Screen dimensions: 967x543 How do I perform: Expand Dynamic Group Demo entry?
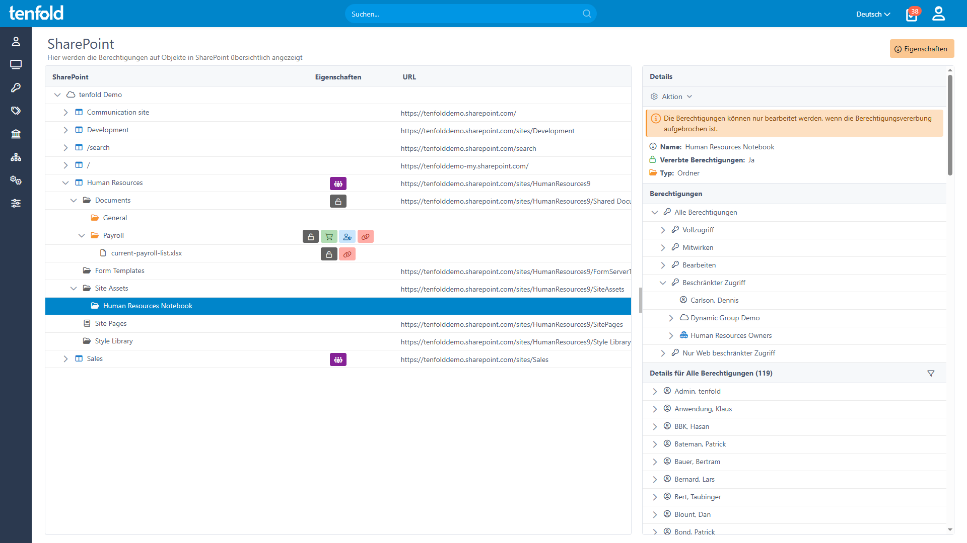point(671,318)
